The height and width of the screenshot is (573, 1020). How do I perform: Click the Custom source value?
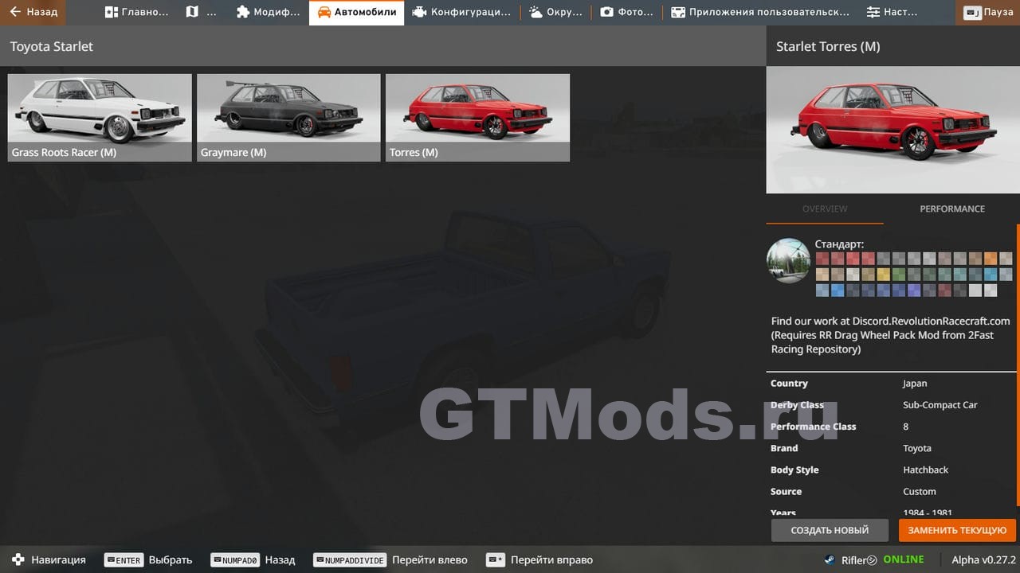click(x=920, y=491)
